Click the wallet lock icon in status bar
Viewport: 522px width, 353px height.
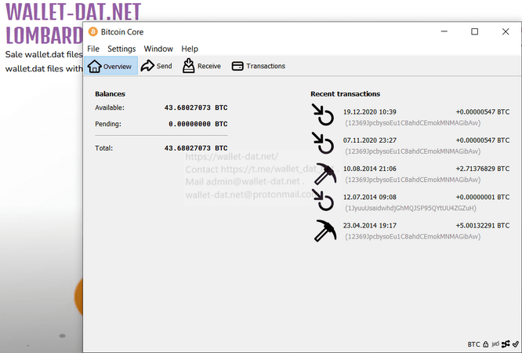pos(486,344)
